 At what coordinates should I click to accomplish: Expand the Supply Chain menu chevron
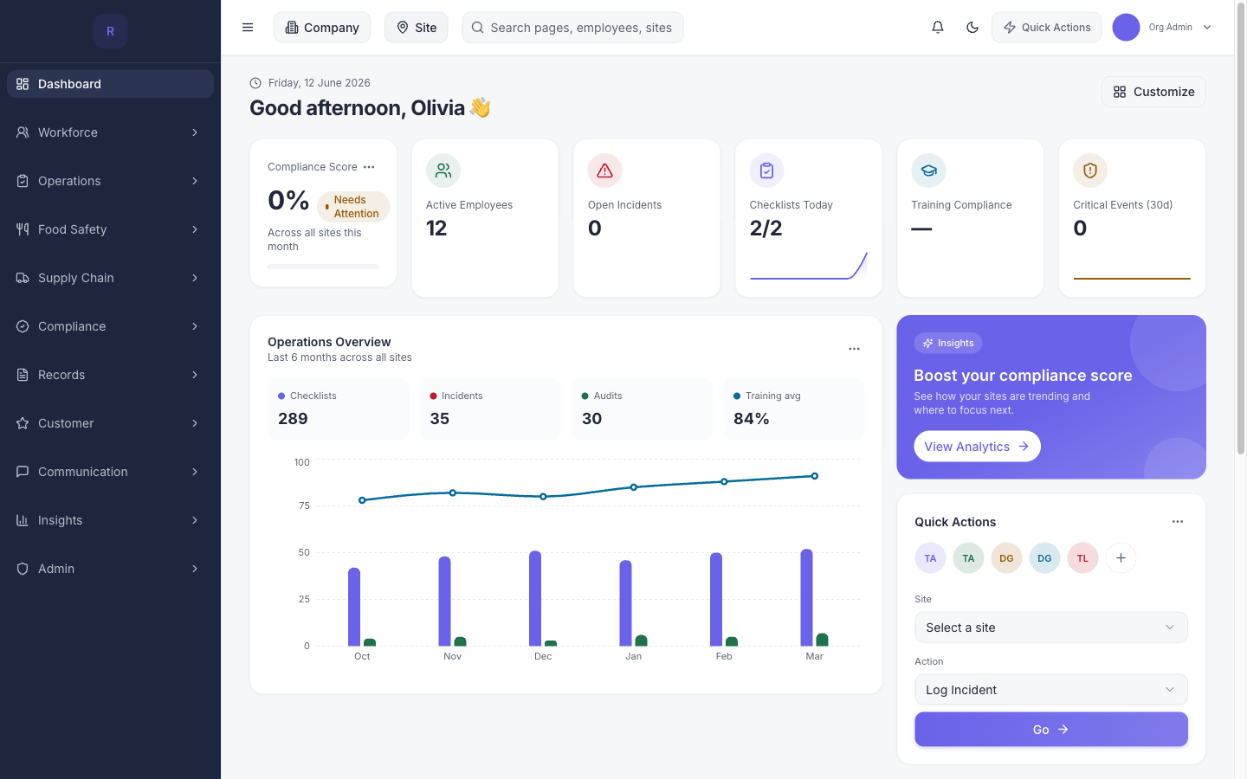click(195, 278)
